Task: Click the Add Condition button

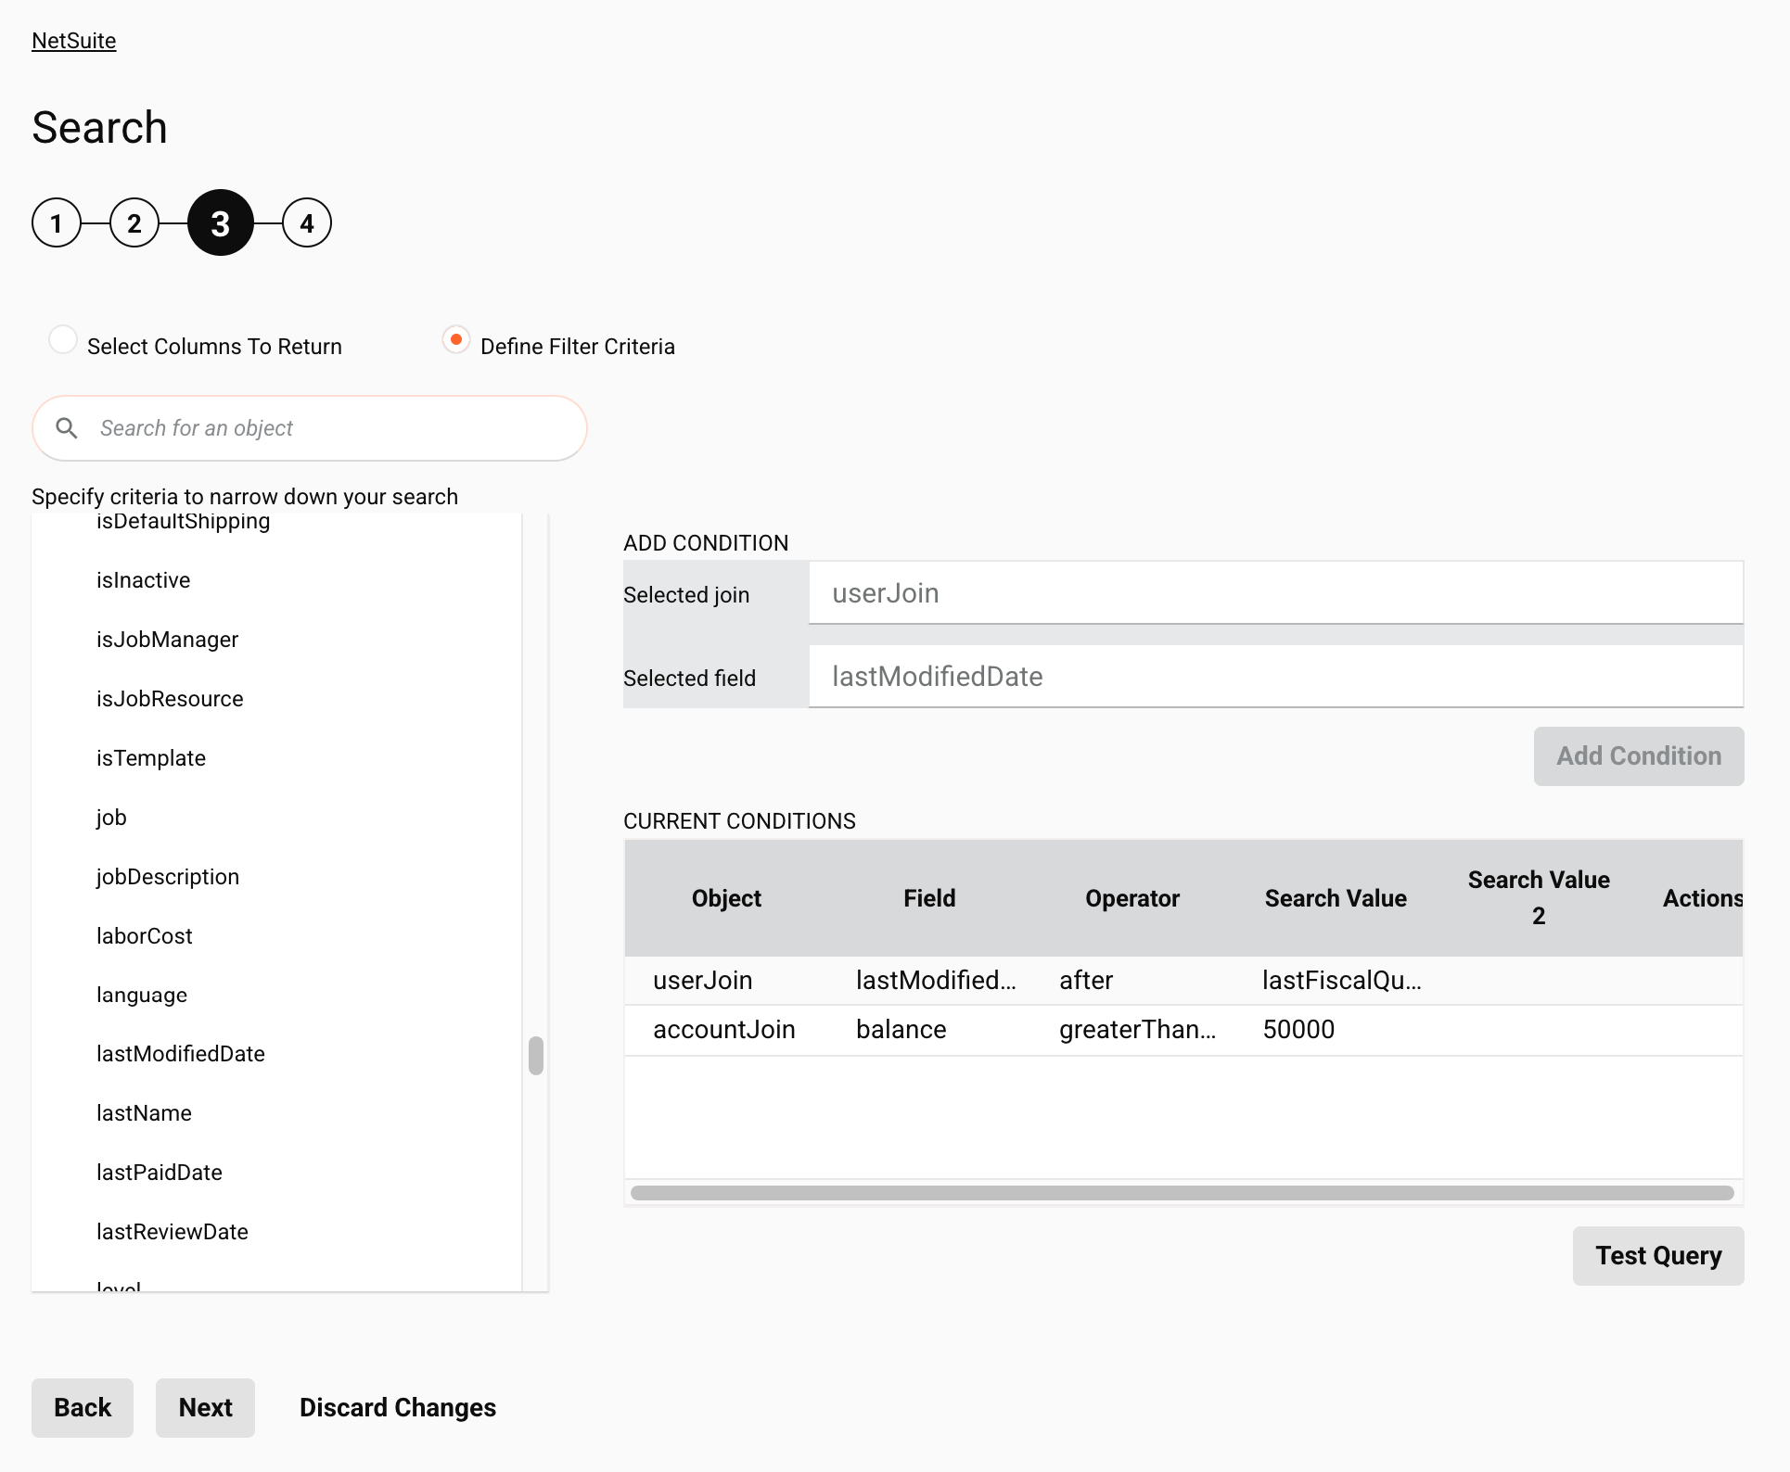Action: [1638, 756]
